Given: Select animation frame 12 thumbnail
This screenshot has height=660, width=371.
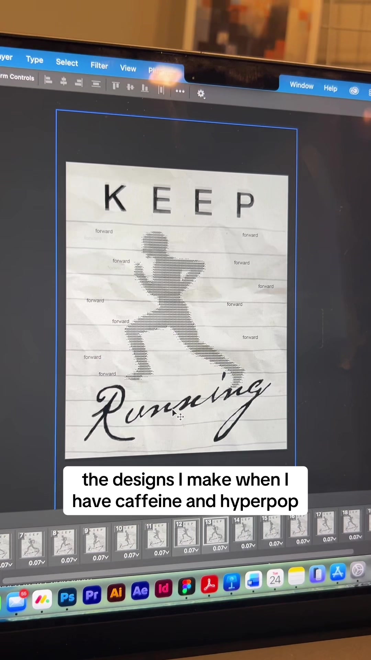Looking at the screenshot, I should click(x=187, y=533).
